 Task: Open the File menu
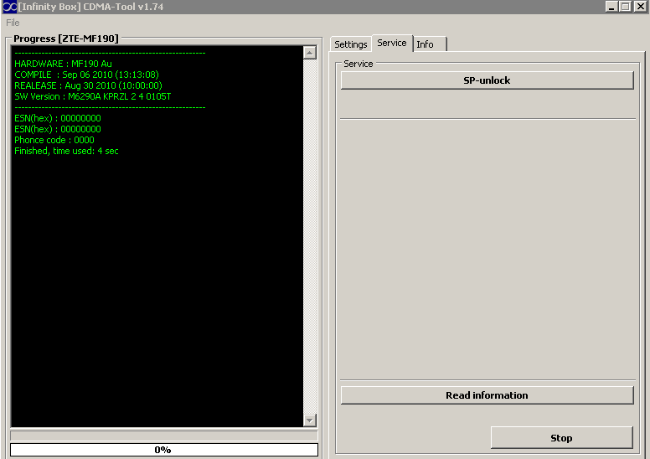point(13,23)
